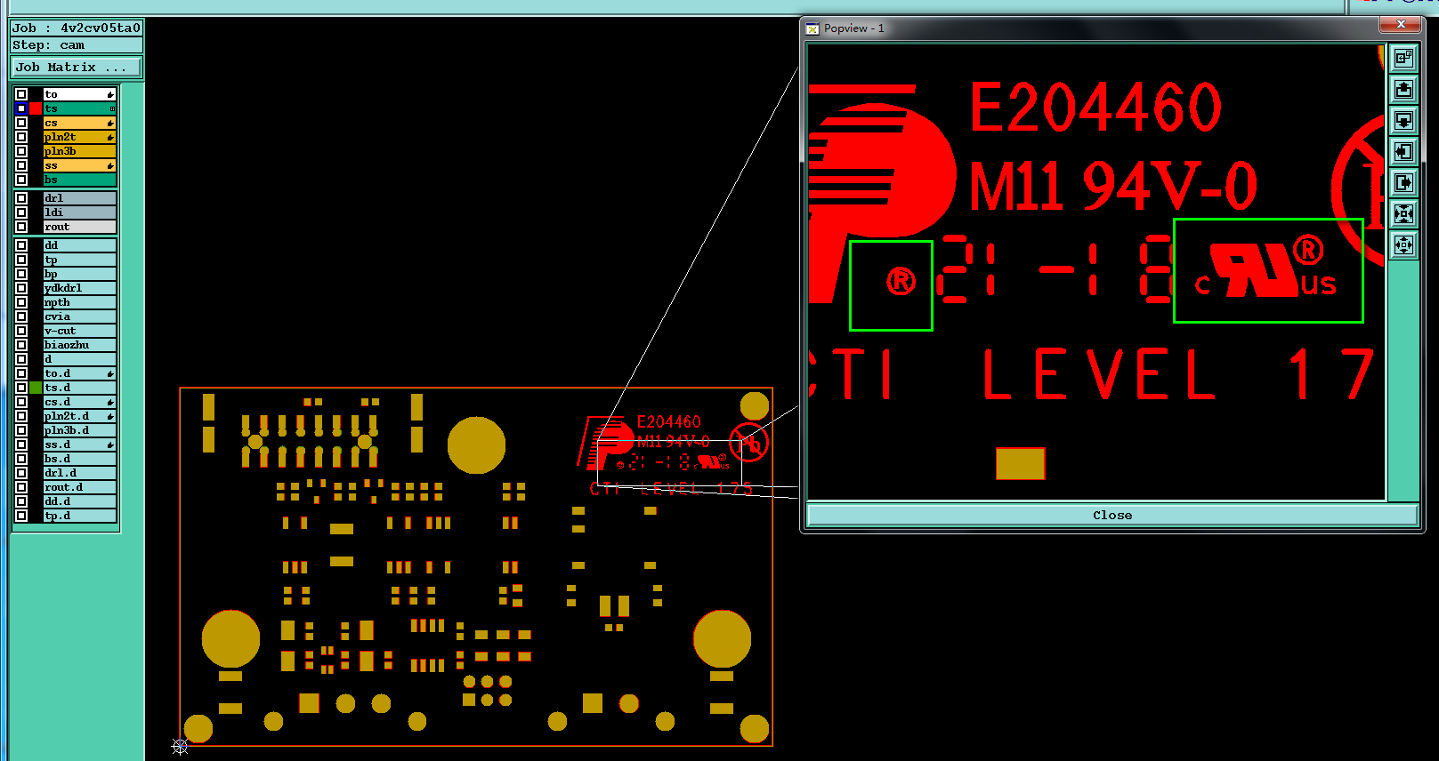Toggle display checkbox for the ts.d layer

coord(21,388)
